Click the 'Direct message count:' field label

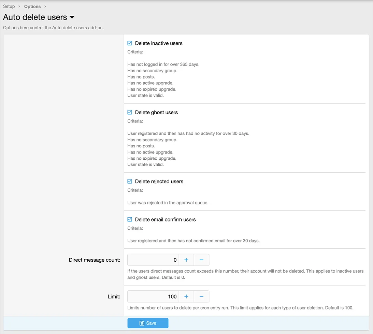[x=95, y=260]
